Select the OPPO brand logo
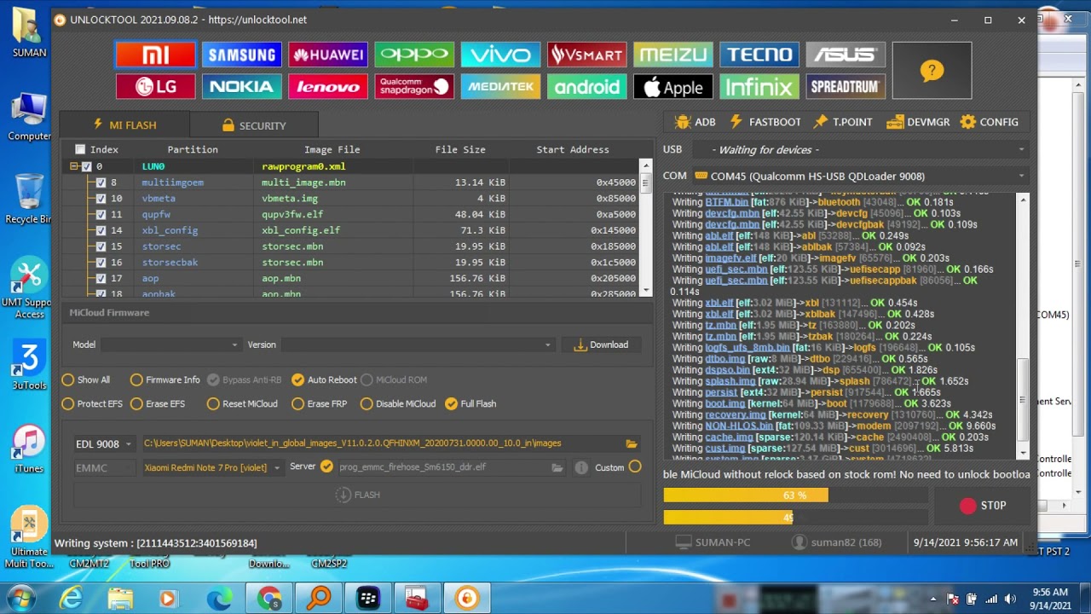1091x614 pixels. click(x=414, y=55)
